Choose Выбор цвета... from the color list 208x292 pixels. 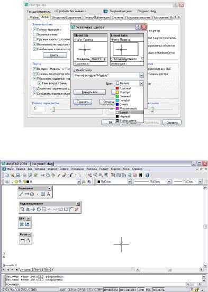click(129, 121)
